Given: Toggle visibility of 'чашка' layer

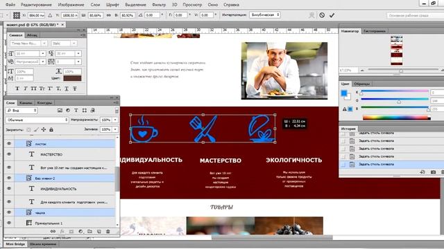Looking at the screenshot, I should [x=9, y=212].
